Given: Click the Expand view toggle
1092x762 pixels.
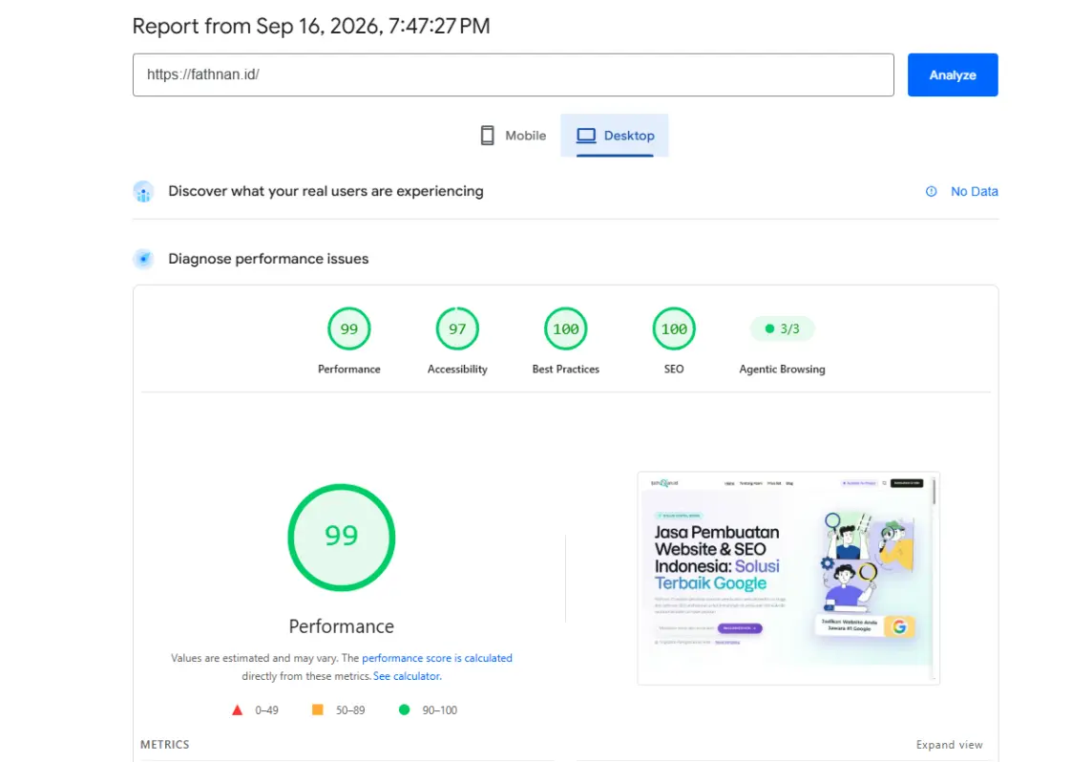Looking at the screenshot, I should [949, 745].
